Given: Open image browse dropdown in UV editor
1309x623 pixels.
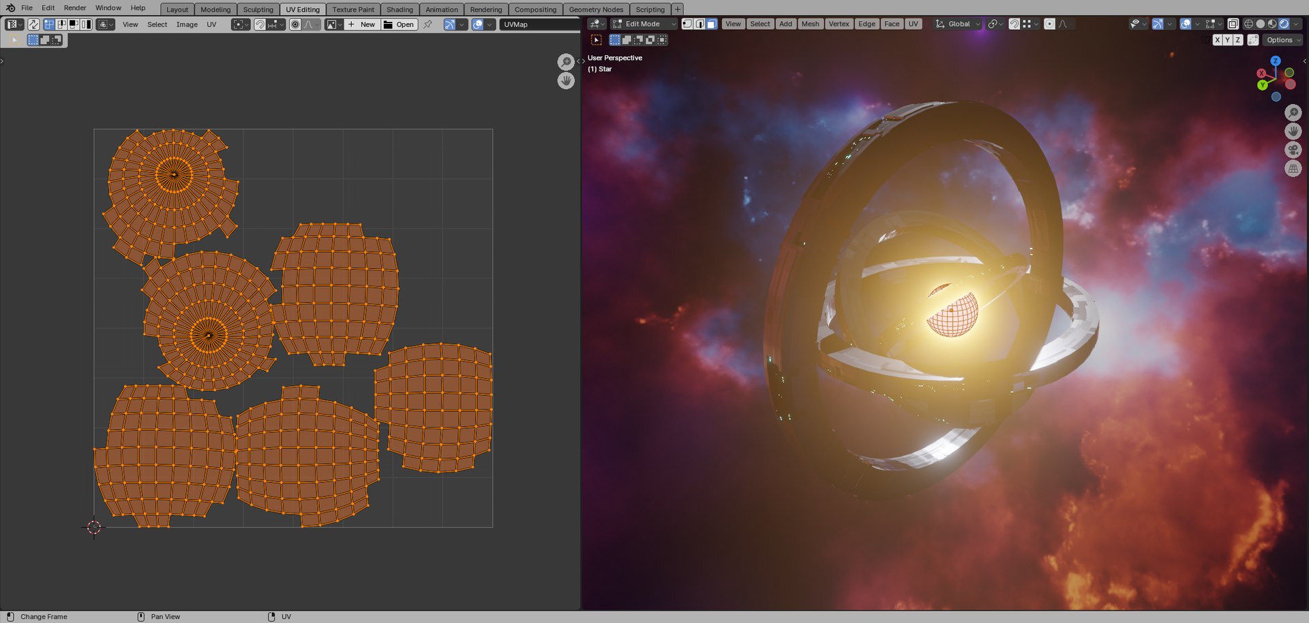Looking at the screenshot, I should coord(334,25).
